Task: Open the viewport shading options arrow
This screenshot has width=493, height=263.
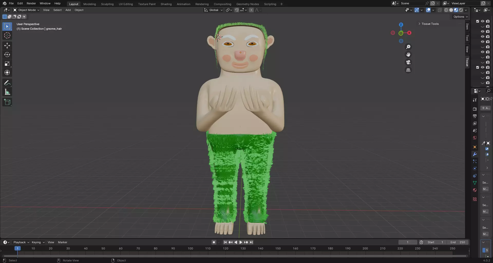Action: [466, 10]
